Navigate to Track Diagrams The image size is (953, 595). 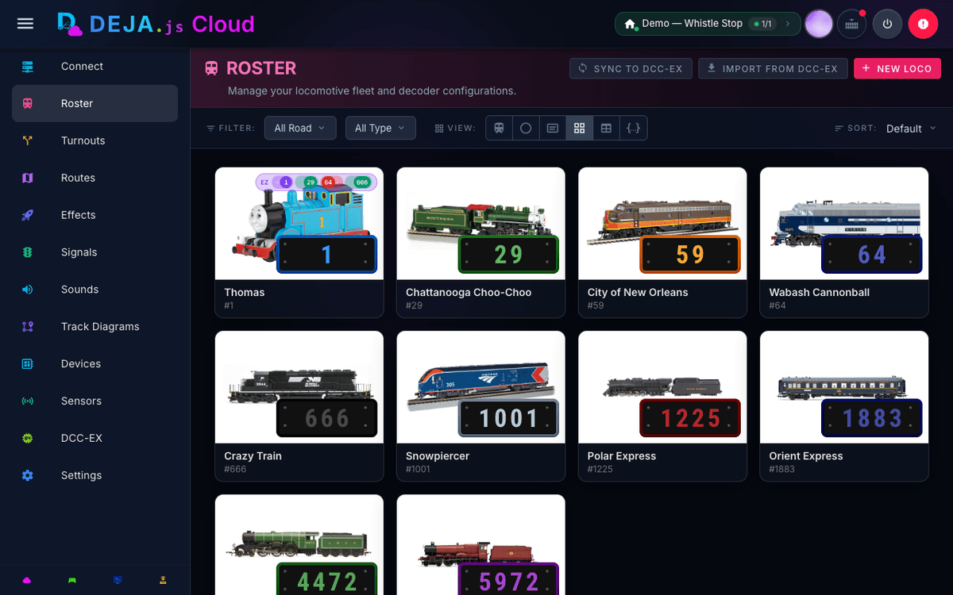(95, 327)
